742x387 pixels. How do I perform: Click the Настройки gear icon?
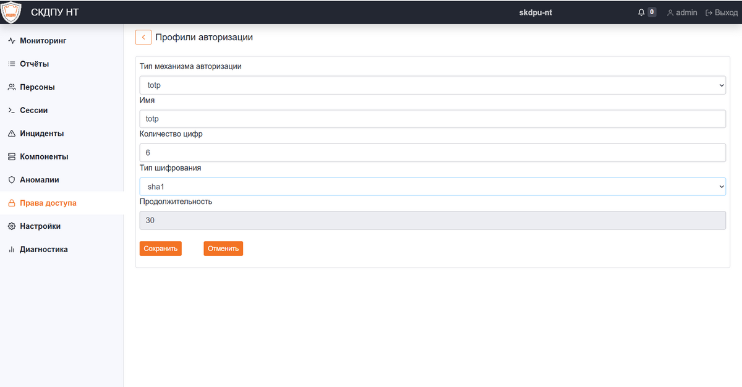(11, 226)
